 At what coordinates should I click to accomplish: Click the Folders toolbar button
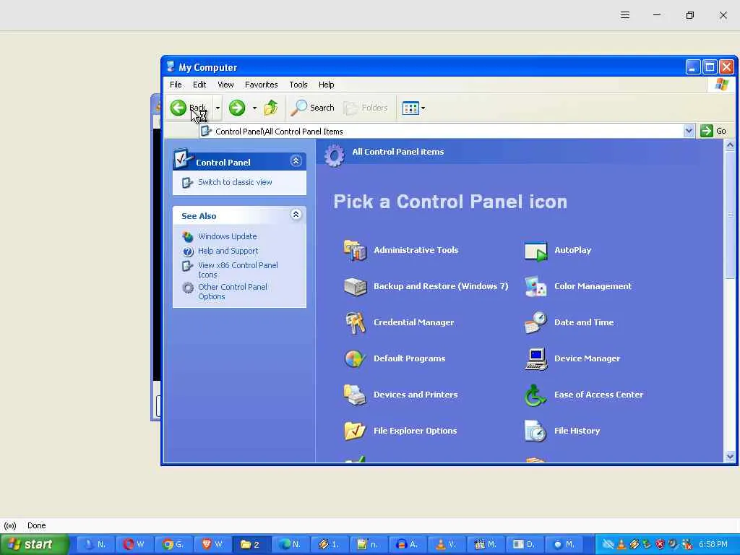pos(366,108)
